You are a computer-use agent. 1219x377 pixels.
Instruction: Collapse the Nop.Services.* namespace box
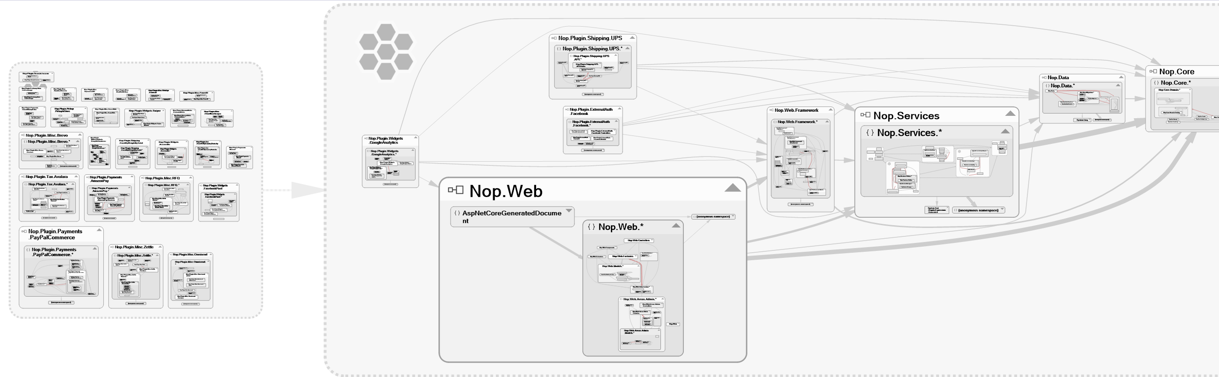click(1005, 131)
